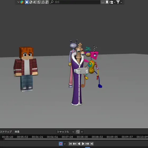Open the auto-keying options chevron

(65, 144)
